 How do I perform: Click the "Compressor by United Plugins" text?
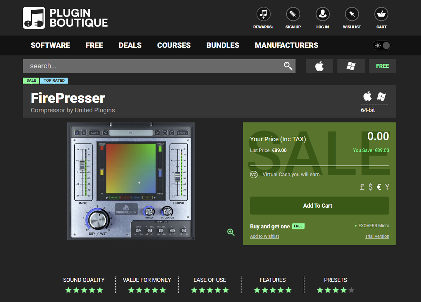73,110
